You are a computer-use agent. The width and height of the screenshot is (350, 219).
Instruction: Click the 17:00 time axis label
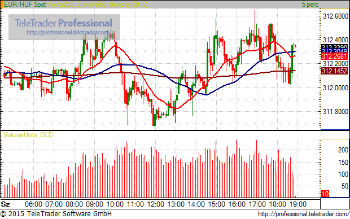point(257,204)
